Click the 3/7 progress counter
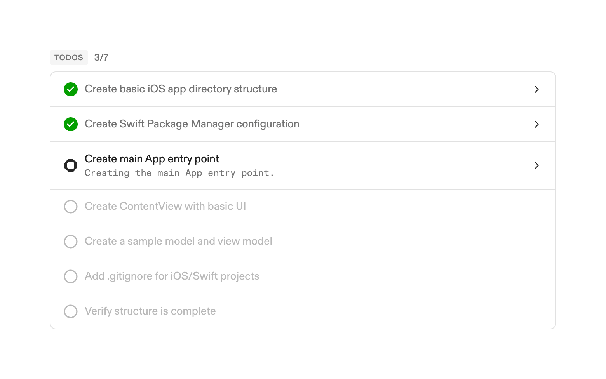This screenshot has height=379, width=606. [101, 57]
